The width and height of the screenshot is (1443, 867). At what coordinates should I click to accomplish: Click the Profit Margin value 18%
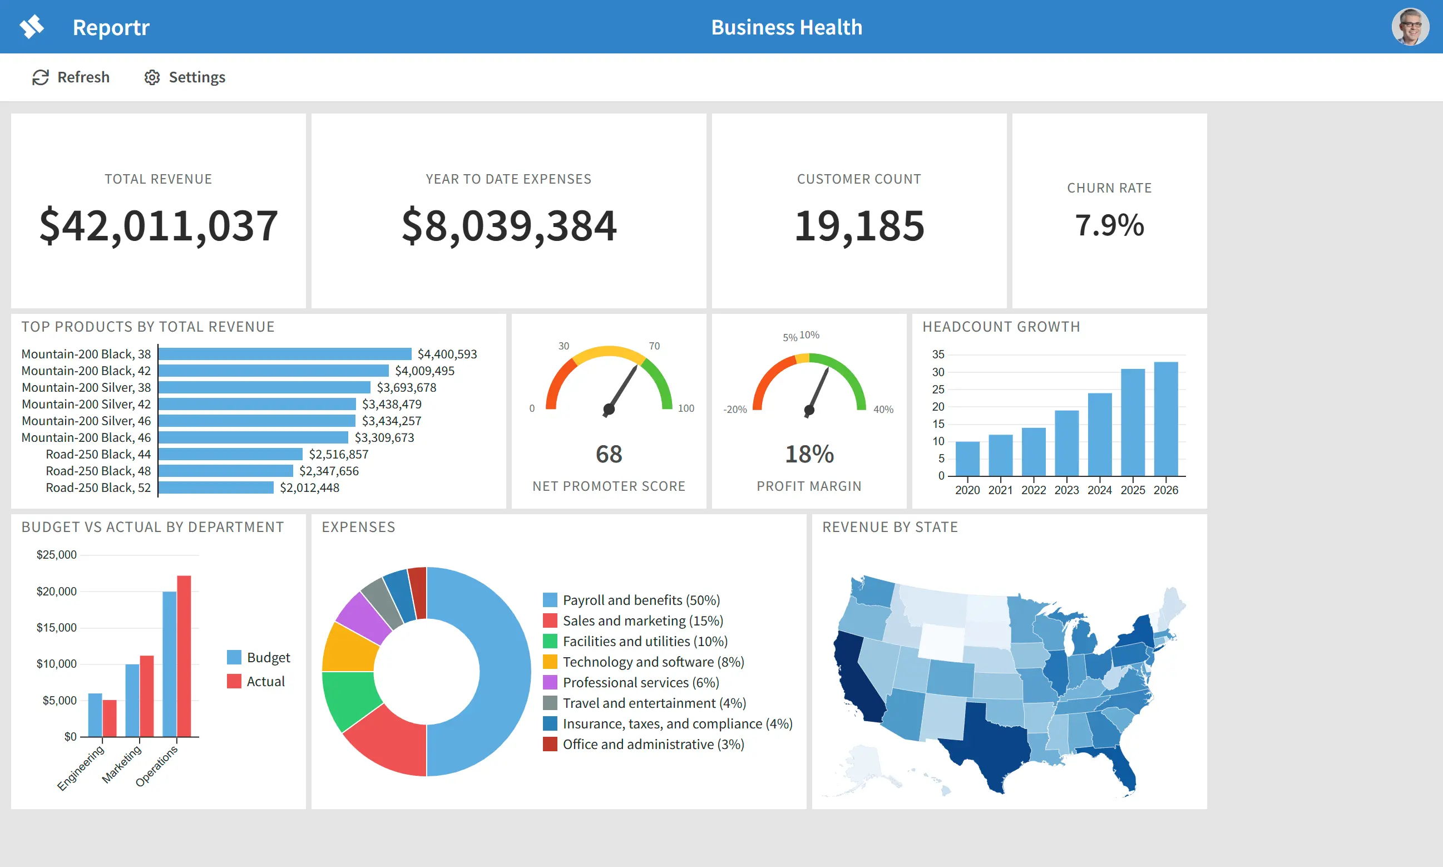point(809,454)
